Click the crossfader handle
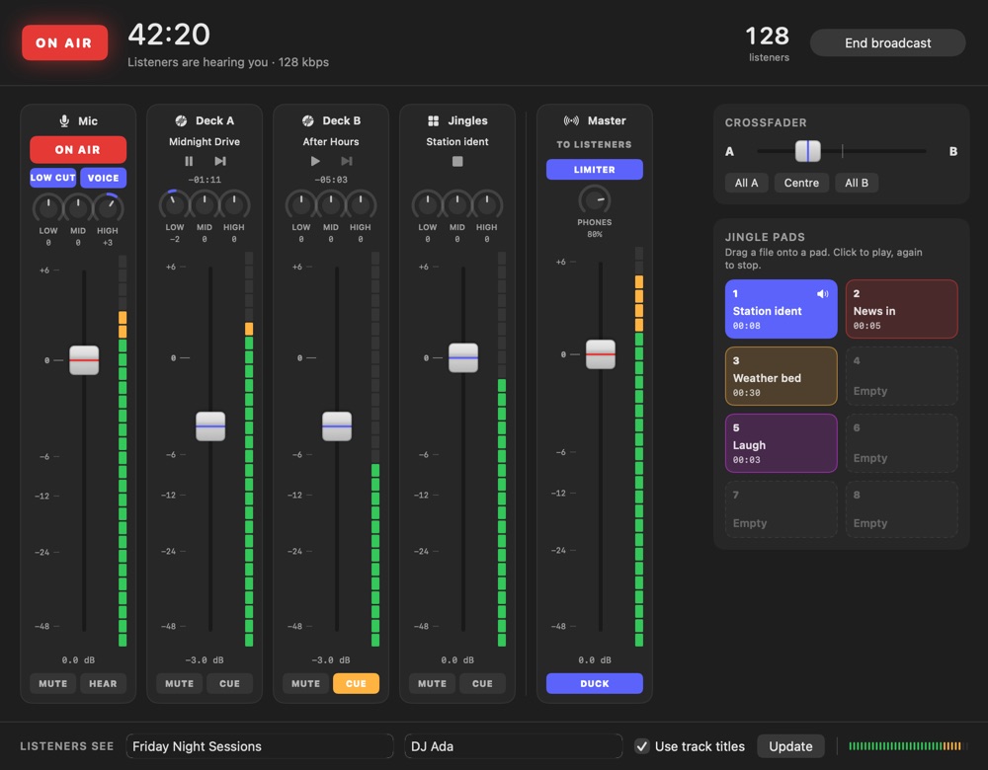This screenshot has height=770, width=988. (x=808, y=151)
